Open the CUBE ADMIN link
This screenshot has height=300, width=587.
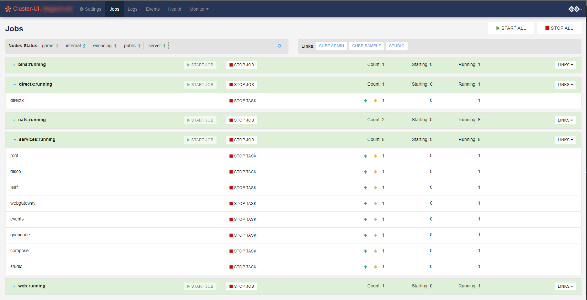[x=331, y=46]
